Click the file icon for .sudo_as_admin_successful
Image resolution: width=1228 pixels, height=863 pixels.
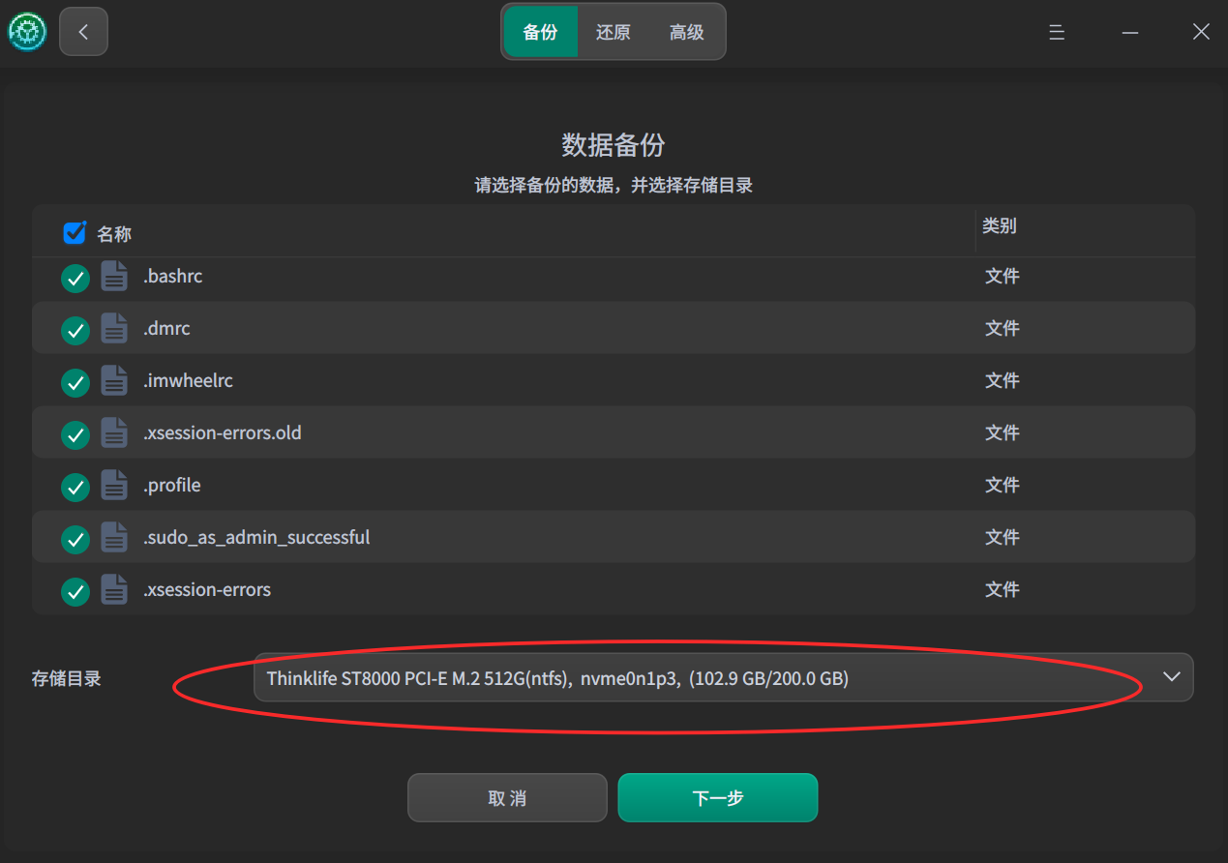(x=115, y=538)
